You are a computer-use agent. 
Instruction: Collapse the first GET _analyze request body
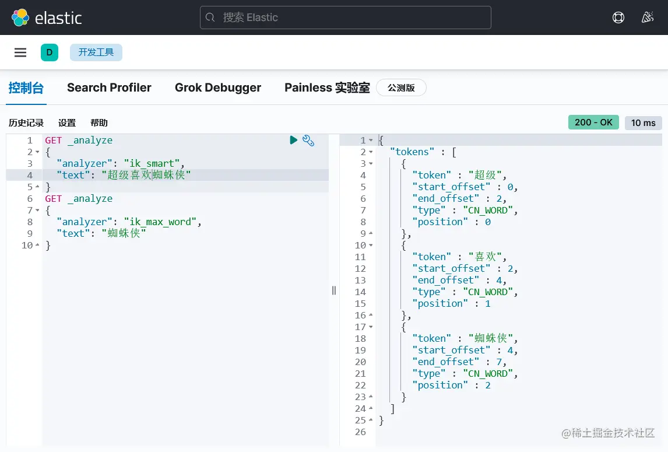click(38, 152)
